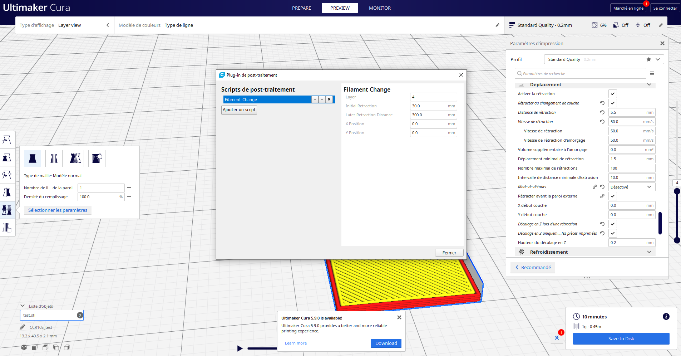681x356 pixels.
Task: Dismiss the Cura update notification
Action: coord(399,317)
